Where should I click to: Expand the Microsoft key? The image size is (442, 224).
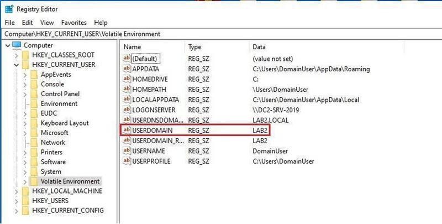[x=25, y=133]
